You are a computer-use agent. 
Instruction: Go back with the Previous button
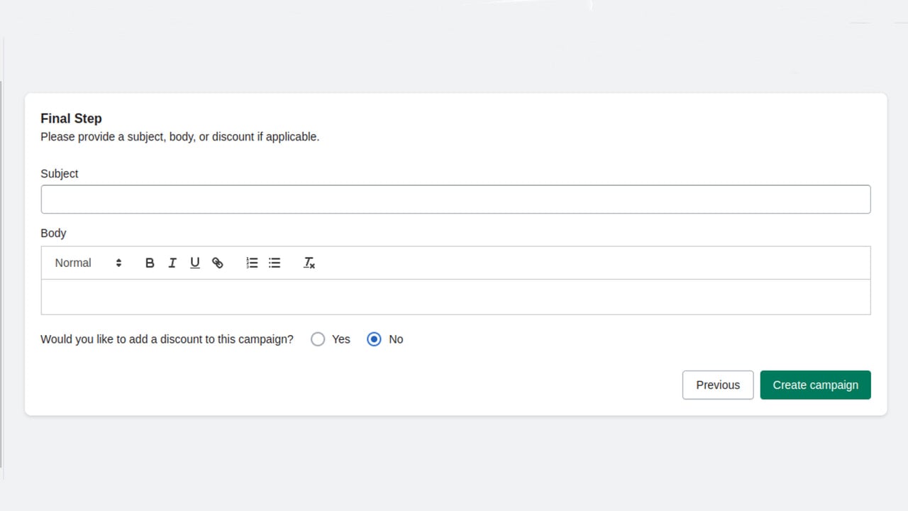[718, 385]
